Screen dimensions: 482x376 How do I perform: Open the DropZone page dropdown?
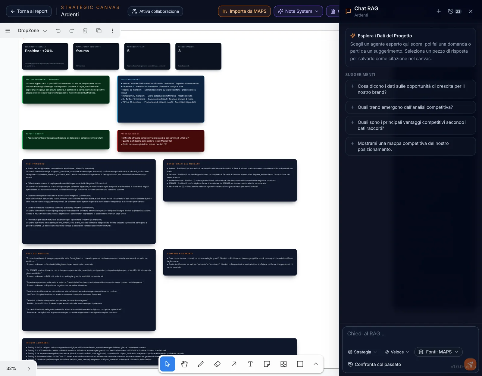[32, 31]
